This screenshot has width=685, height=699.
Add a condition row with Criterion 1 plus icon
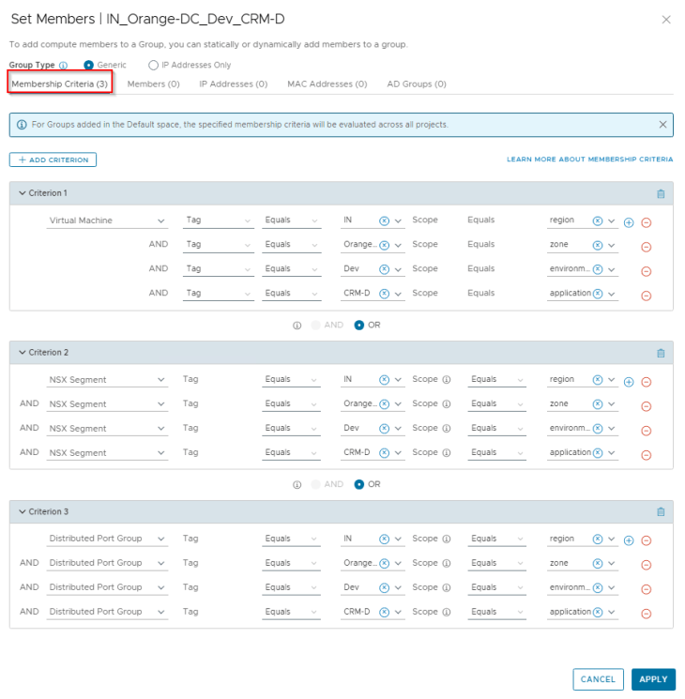pyautogui.click(x=629, y=222)
